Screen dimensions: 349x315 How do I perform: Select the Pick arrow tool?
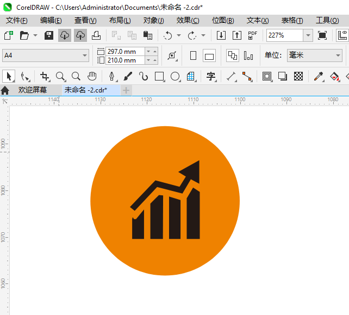(x=9, y=76)
